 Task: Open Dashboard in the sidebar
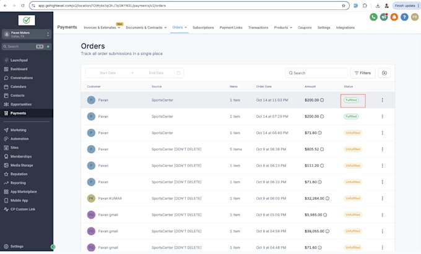pyautogui.click(x=19, y=69)
